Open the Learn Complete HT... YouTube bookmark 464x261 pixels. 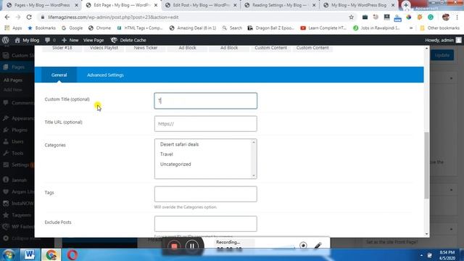tap(323, 28)
